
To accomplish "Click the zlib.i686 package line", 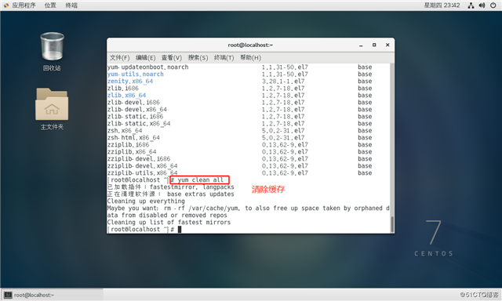I will [x=123, y=89].
